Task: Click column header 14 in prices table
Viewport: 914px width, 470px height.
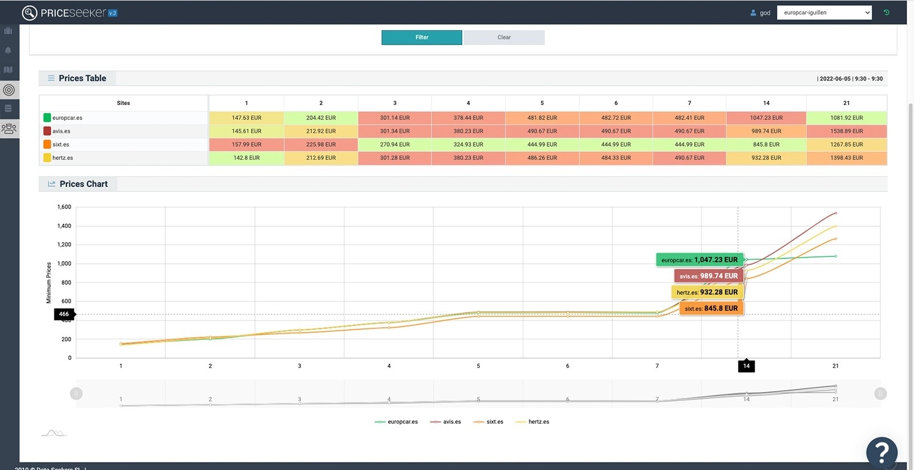Action: [x=766, y=103]
